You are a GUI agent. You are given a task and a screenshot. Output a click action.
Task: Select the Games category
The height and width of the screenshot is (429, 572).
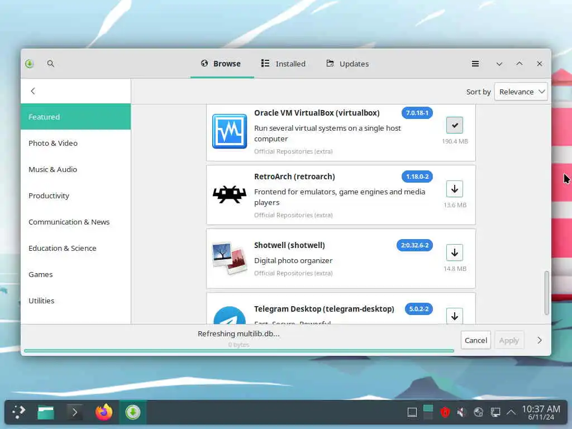(76, 274)
